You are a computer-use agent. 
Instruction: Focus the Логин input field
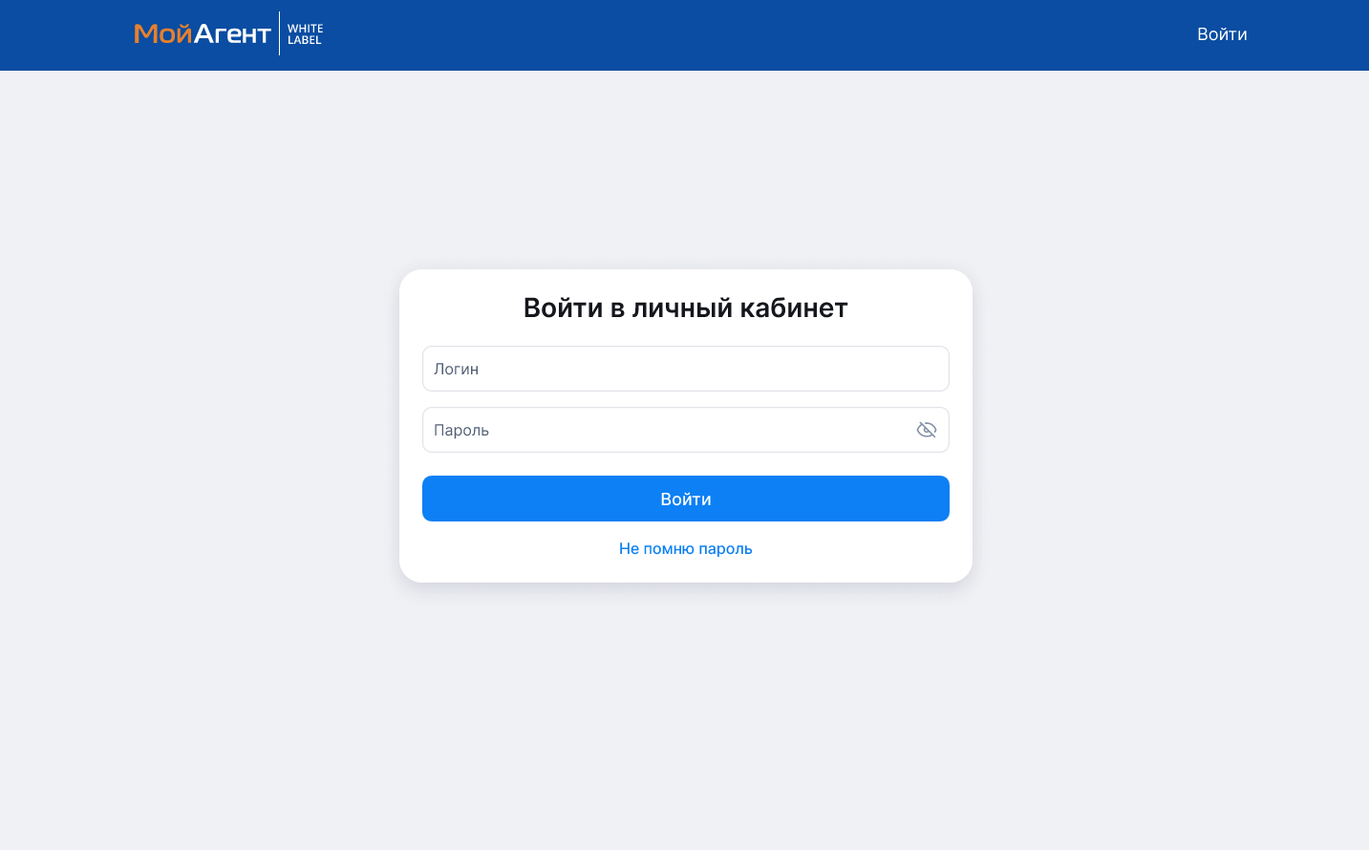[x=685, y=369]
